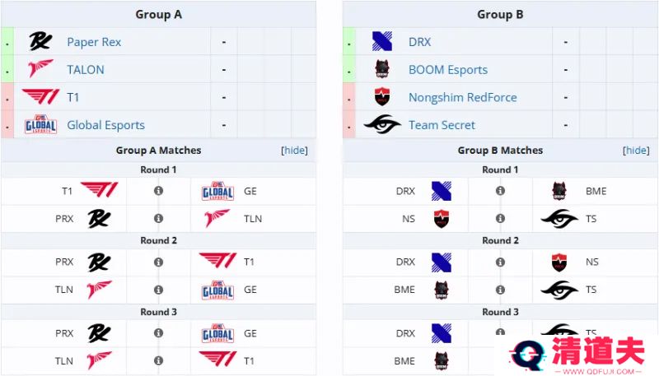The height and width of the screenshot is (376, 659).
Task: Open the BOOM Esports team link
Action: (x=448, y=70)
